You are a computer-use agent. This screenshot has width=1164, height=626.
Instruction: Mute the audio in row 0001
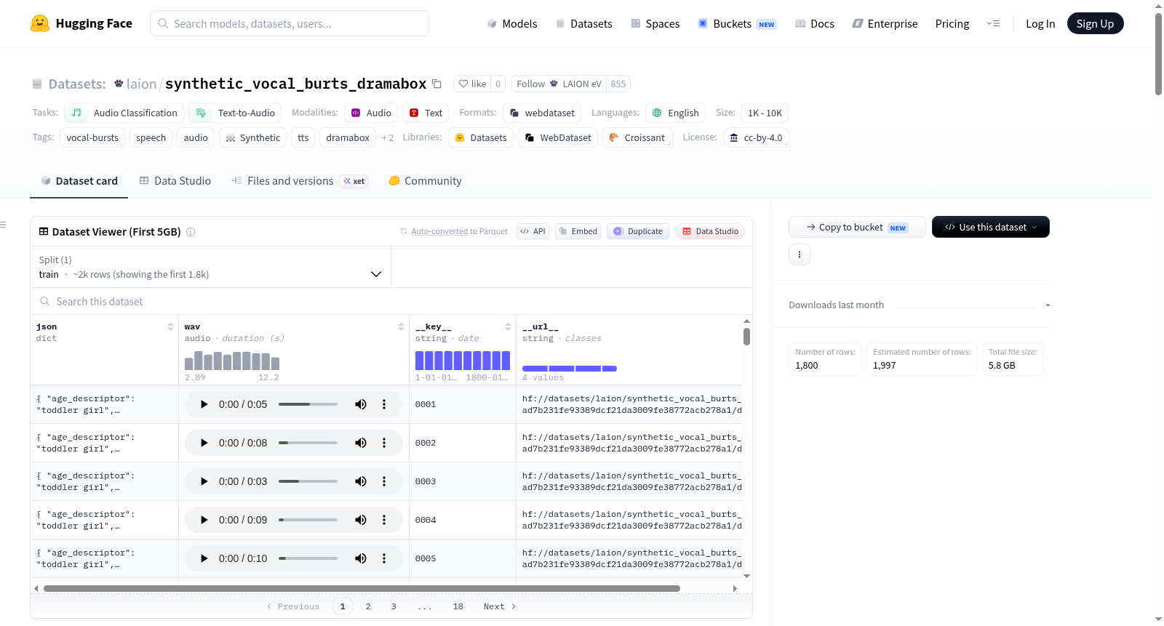[361, 404]
